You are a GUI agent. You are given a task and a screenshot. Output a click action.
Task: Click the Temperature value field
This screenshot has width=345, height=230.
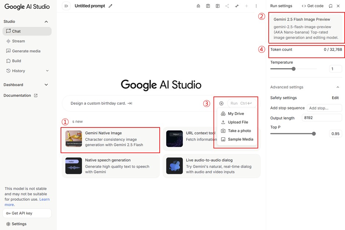click(335, 69)
